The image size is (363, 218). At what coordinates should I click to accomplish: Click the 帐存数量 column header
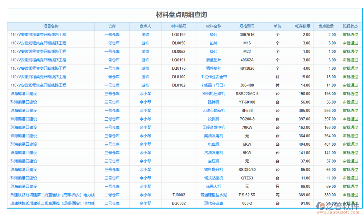coord(303,26)
